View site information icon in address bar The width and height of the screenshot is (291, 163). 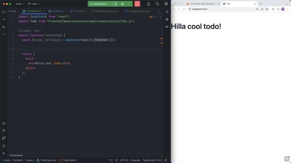(x=190, y=9)
